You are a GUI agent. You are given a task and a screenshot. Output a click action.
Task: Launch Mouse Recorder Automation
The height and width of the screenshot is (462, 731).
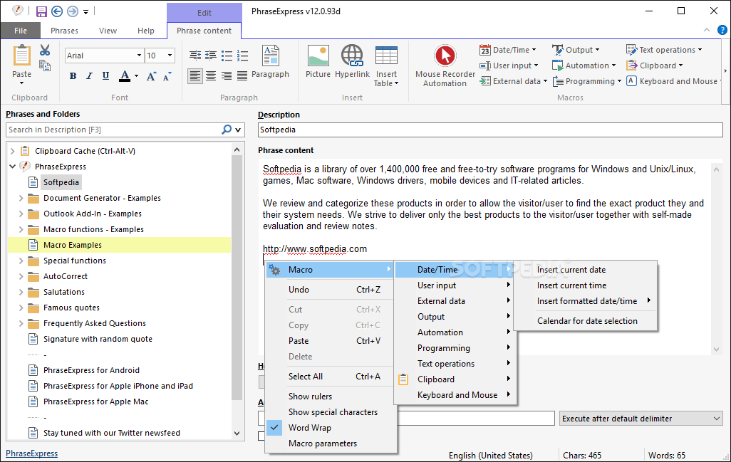tap(445, 66)
